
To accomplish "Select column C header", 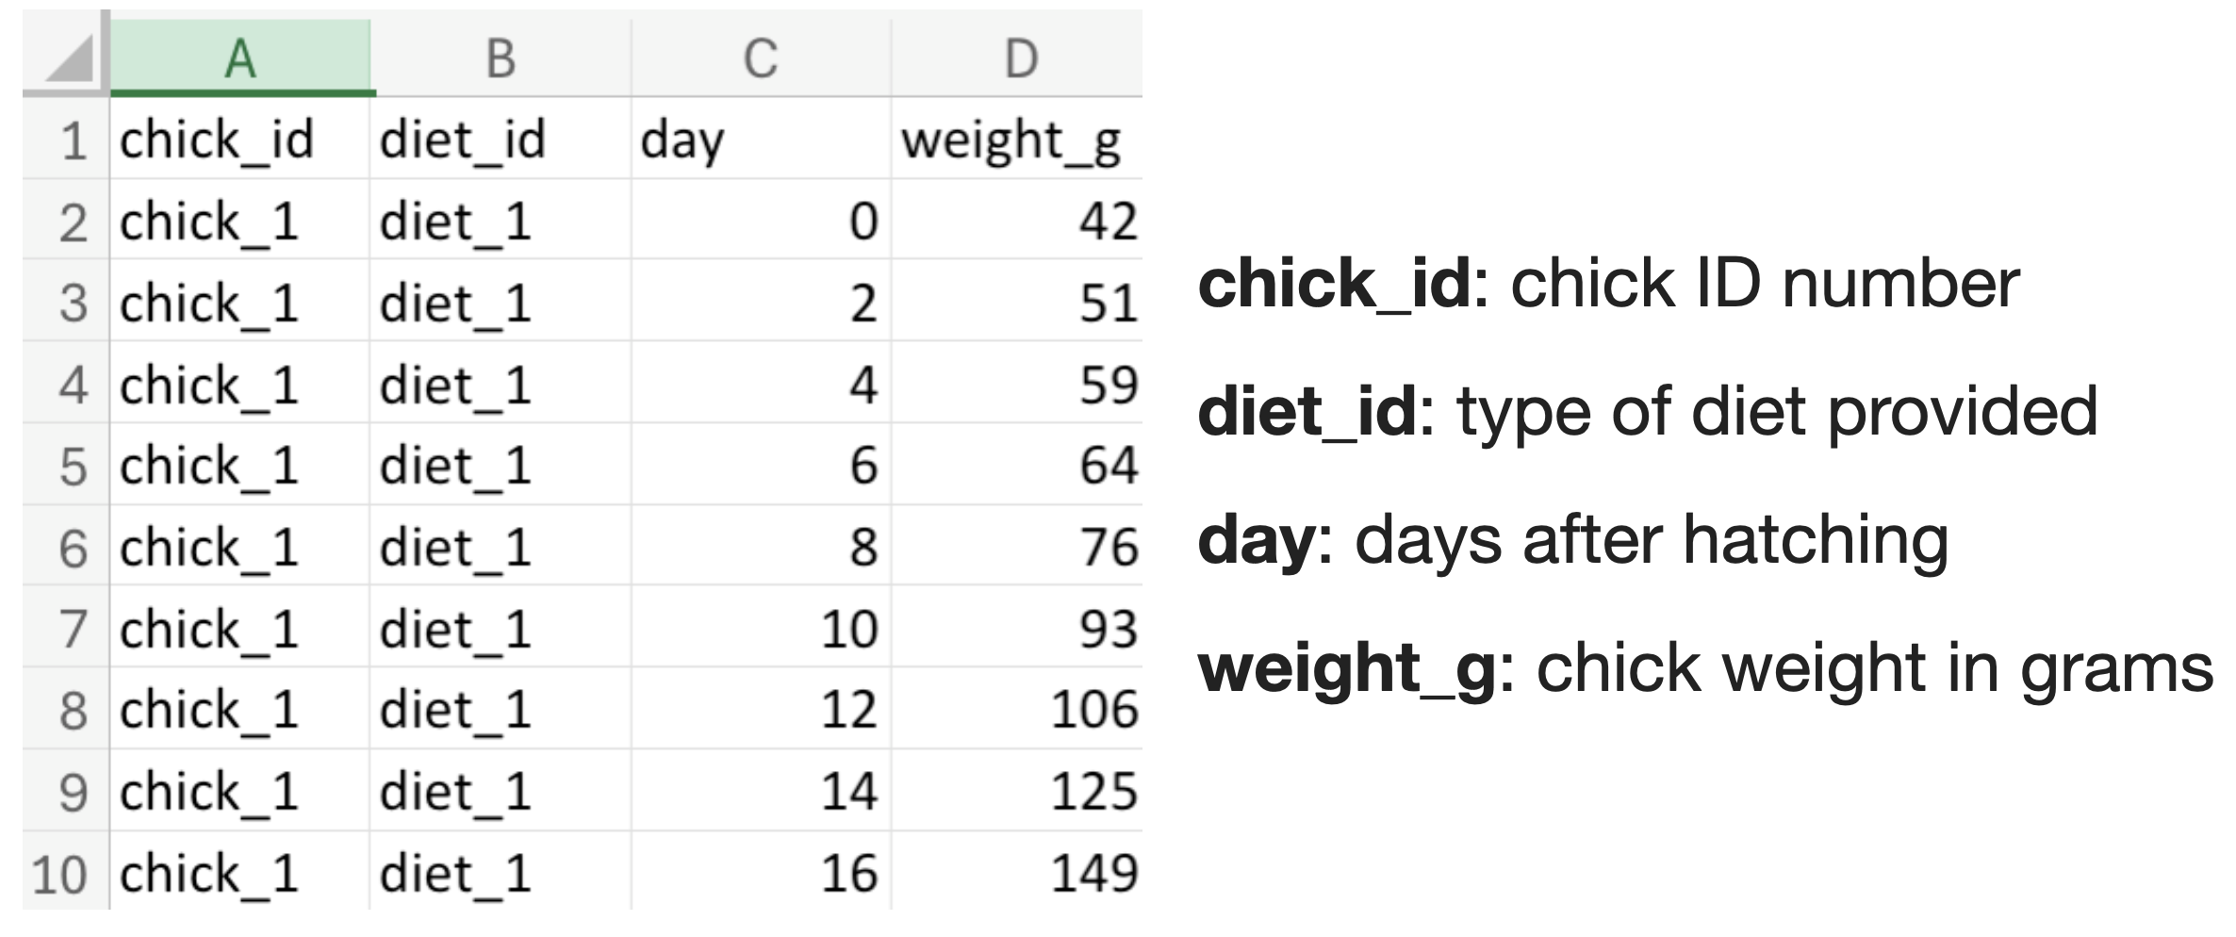I will click(761, 58).
